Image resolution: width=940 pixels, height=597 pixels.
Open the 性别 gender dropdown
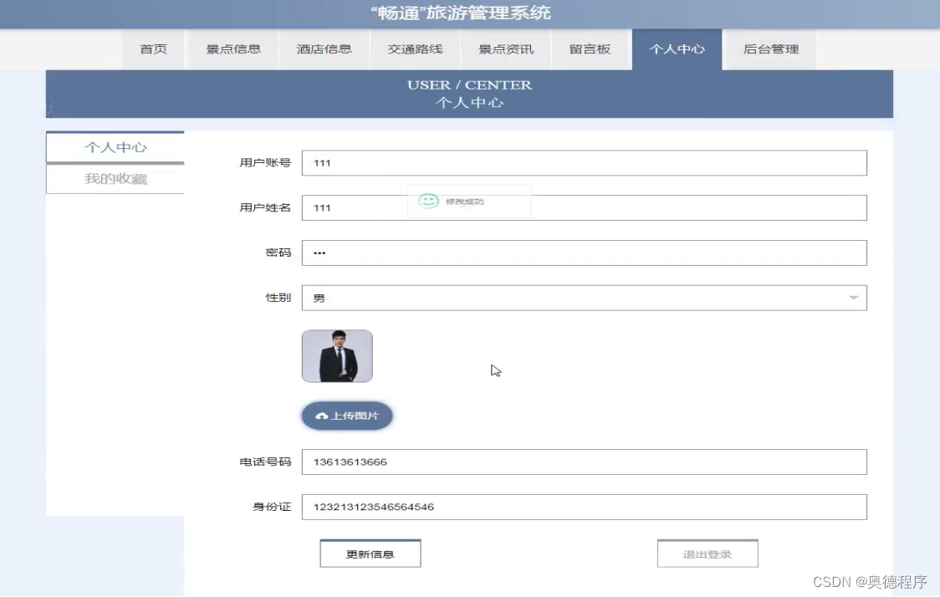[x=583, y=298]
